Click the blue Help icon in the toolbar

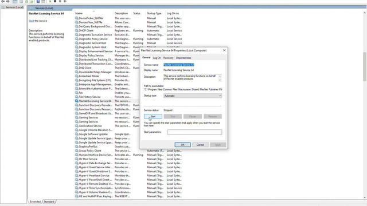[38, 1]
